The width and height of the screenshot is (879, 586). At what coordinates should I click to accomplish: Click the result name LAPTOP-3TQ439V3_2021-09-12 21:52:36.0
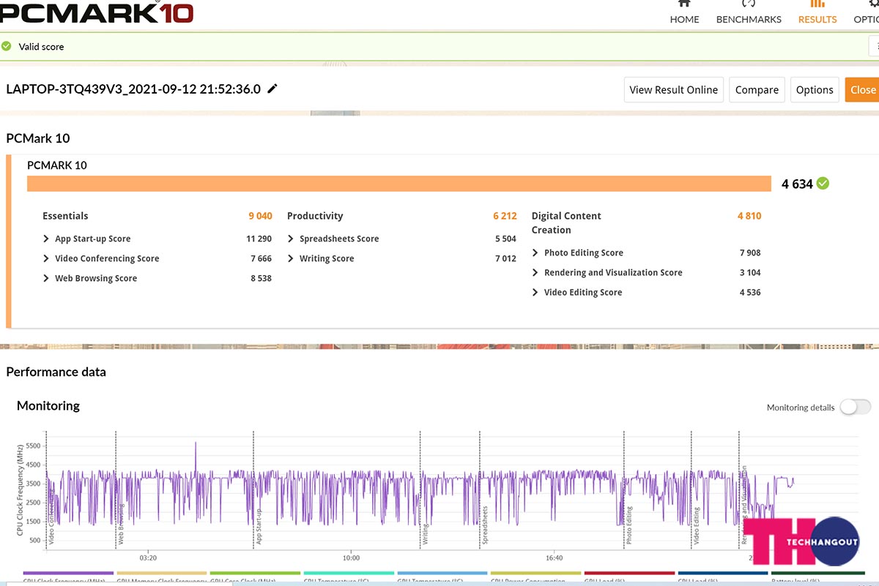(x=133, y=89)
